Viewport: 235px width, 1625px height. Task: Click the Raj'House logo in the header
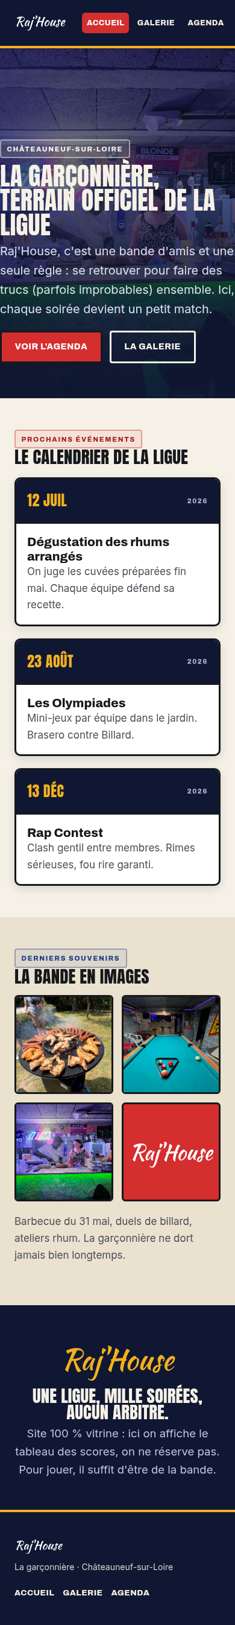click(41, 23)
